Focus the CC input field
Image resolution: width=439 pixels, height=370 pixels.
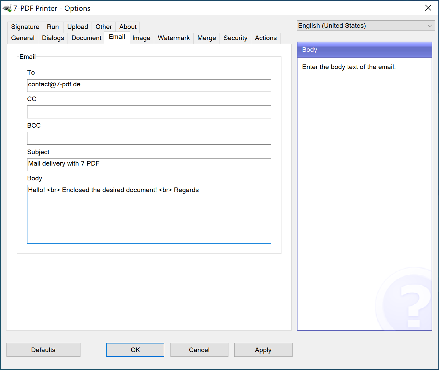click(x=149, y=112)
